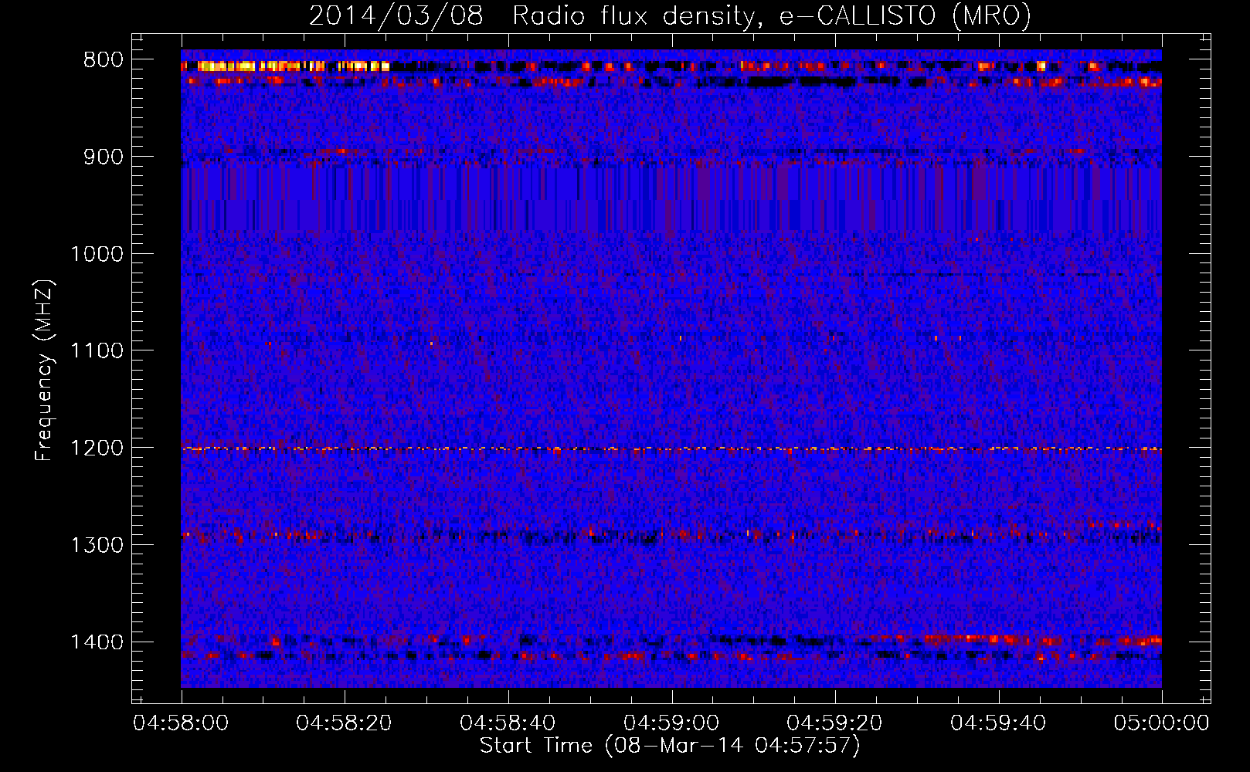This screenshot has height=772, width=1250.
Task: Click the 1400 frequency tick label
Action: point(97,642)
